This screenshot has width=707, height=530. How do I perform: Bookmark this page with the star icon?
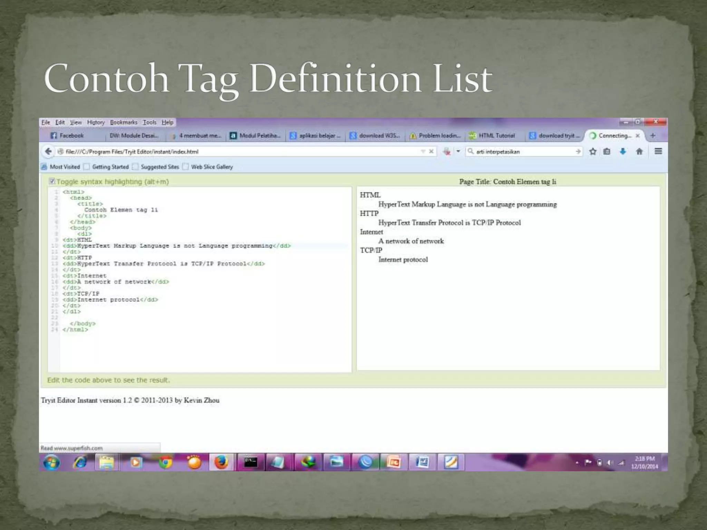593,151
